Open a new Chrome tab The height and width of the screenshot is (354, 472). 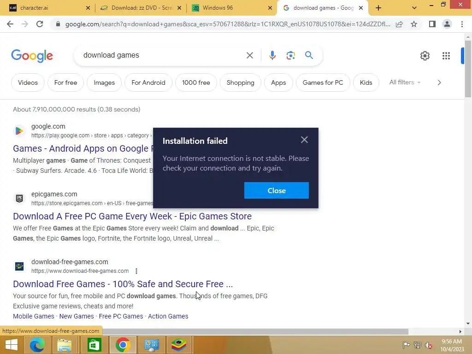coord(378,8)
